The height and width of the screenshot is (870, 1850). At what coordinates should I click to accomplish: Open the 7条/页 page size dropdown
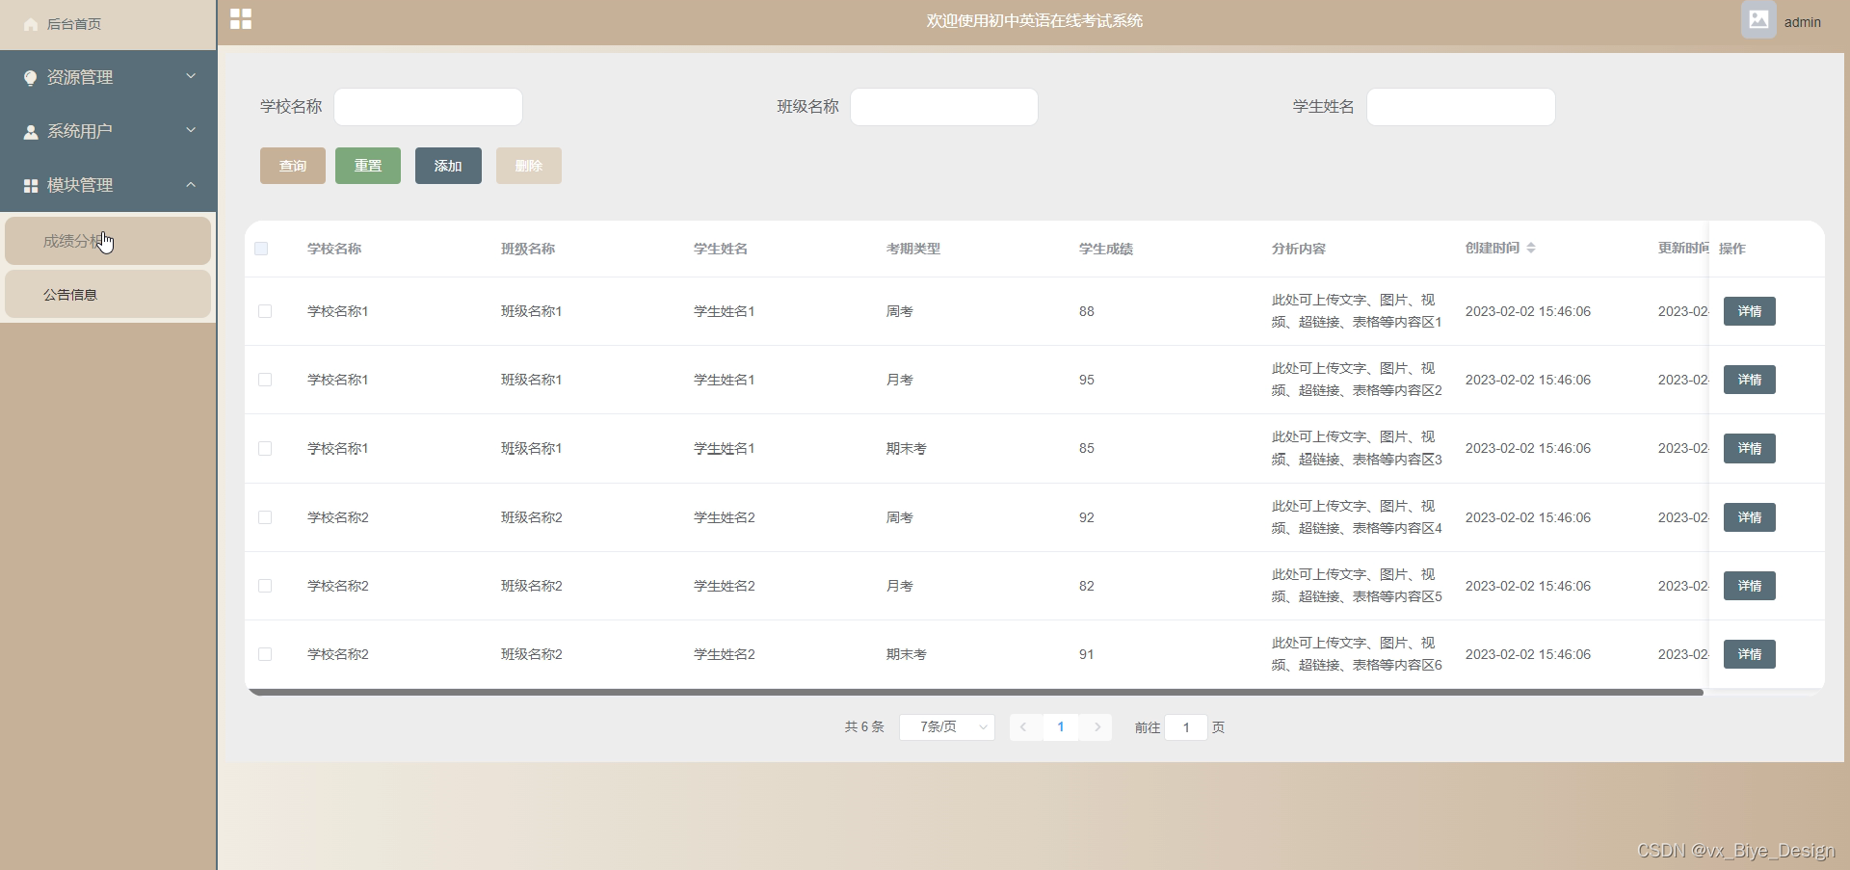947,727
